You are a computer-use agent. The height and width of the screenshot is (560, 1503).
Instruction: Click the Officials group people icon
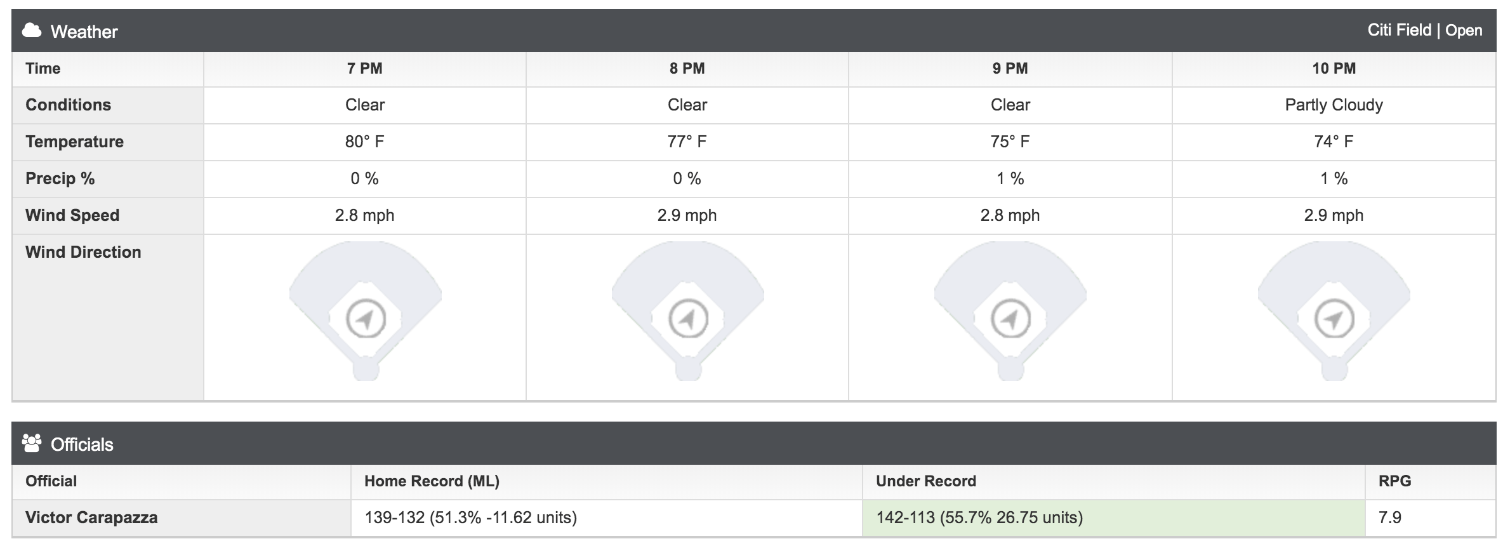(x=32, y=443)
